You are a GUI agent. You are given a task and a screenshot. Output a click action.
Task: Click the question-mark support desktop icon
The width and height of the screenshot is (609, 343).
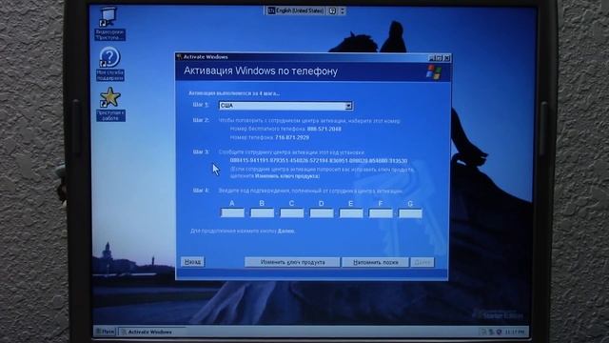(109, 57)
